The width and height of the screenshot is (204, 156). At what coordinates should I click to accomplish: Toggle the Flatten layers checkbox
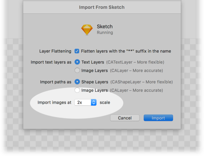(77, 51)
